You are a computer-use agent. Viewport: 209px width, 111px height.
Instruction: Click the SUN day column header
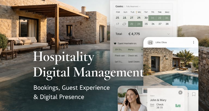125,12
